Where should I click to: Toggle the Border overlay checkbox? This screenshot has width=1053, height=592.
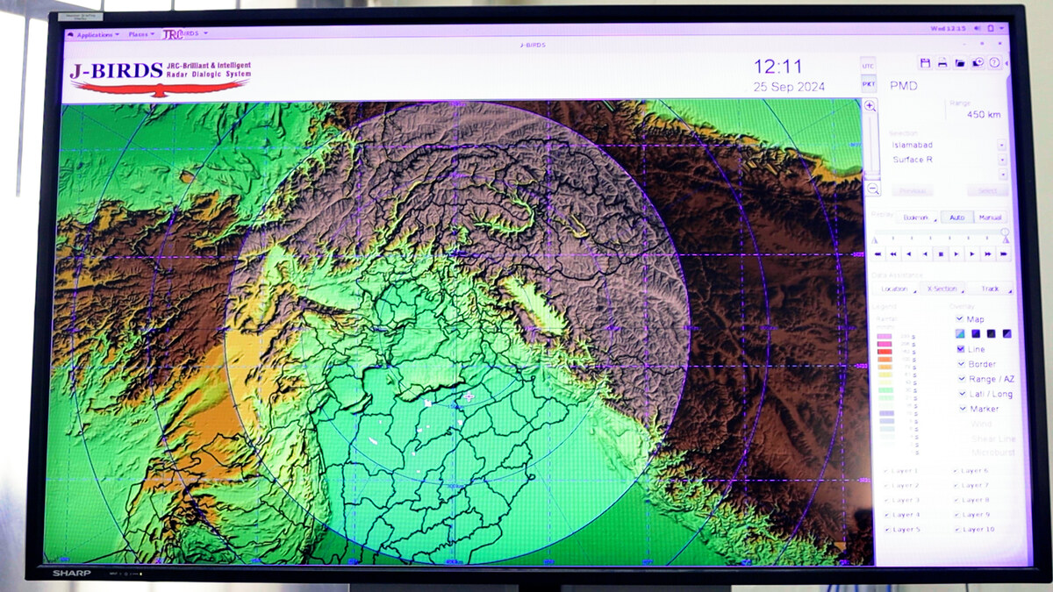click(x=963, y=364)
